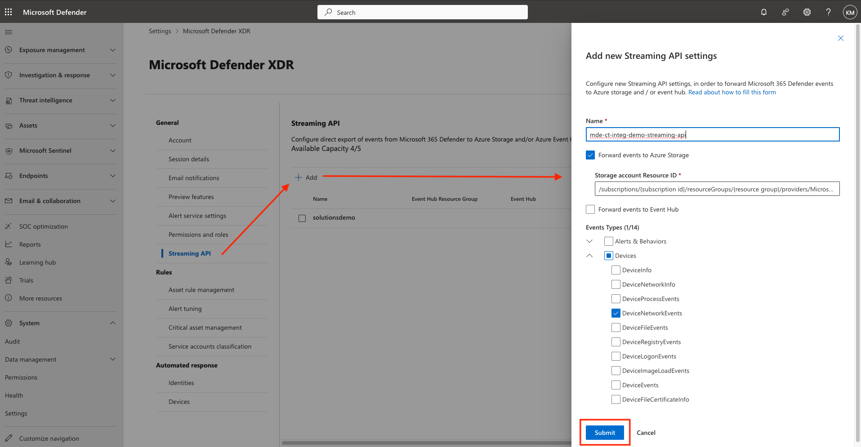Click the Submit button
The image size is (861, 447).
(604, 433)
